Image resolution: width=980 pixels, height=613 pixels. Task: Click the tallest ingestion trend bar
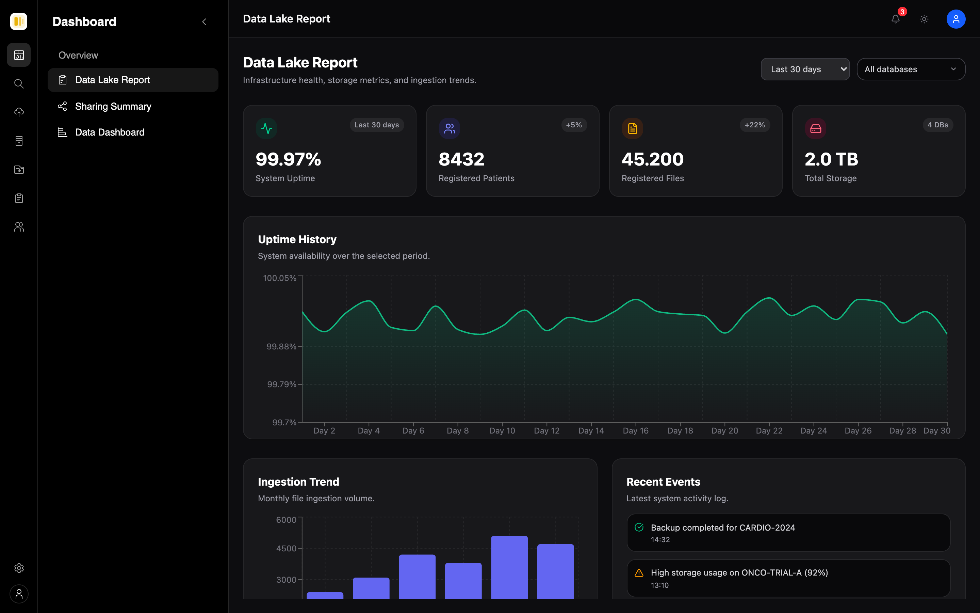(x=509, y=567)
